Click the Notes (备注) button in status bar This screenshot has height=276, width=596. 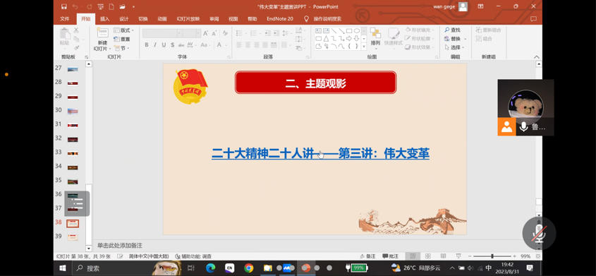pos(367,256)
